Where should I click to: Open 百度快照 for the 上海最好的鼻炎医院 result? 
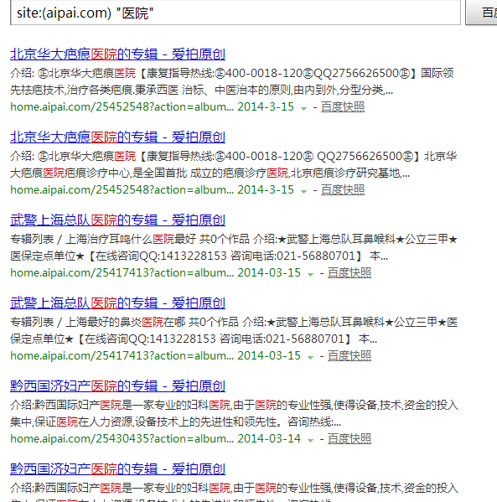(349, 355)
